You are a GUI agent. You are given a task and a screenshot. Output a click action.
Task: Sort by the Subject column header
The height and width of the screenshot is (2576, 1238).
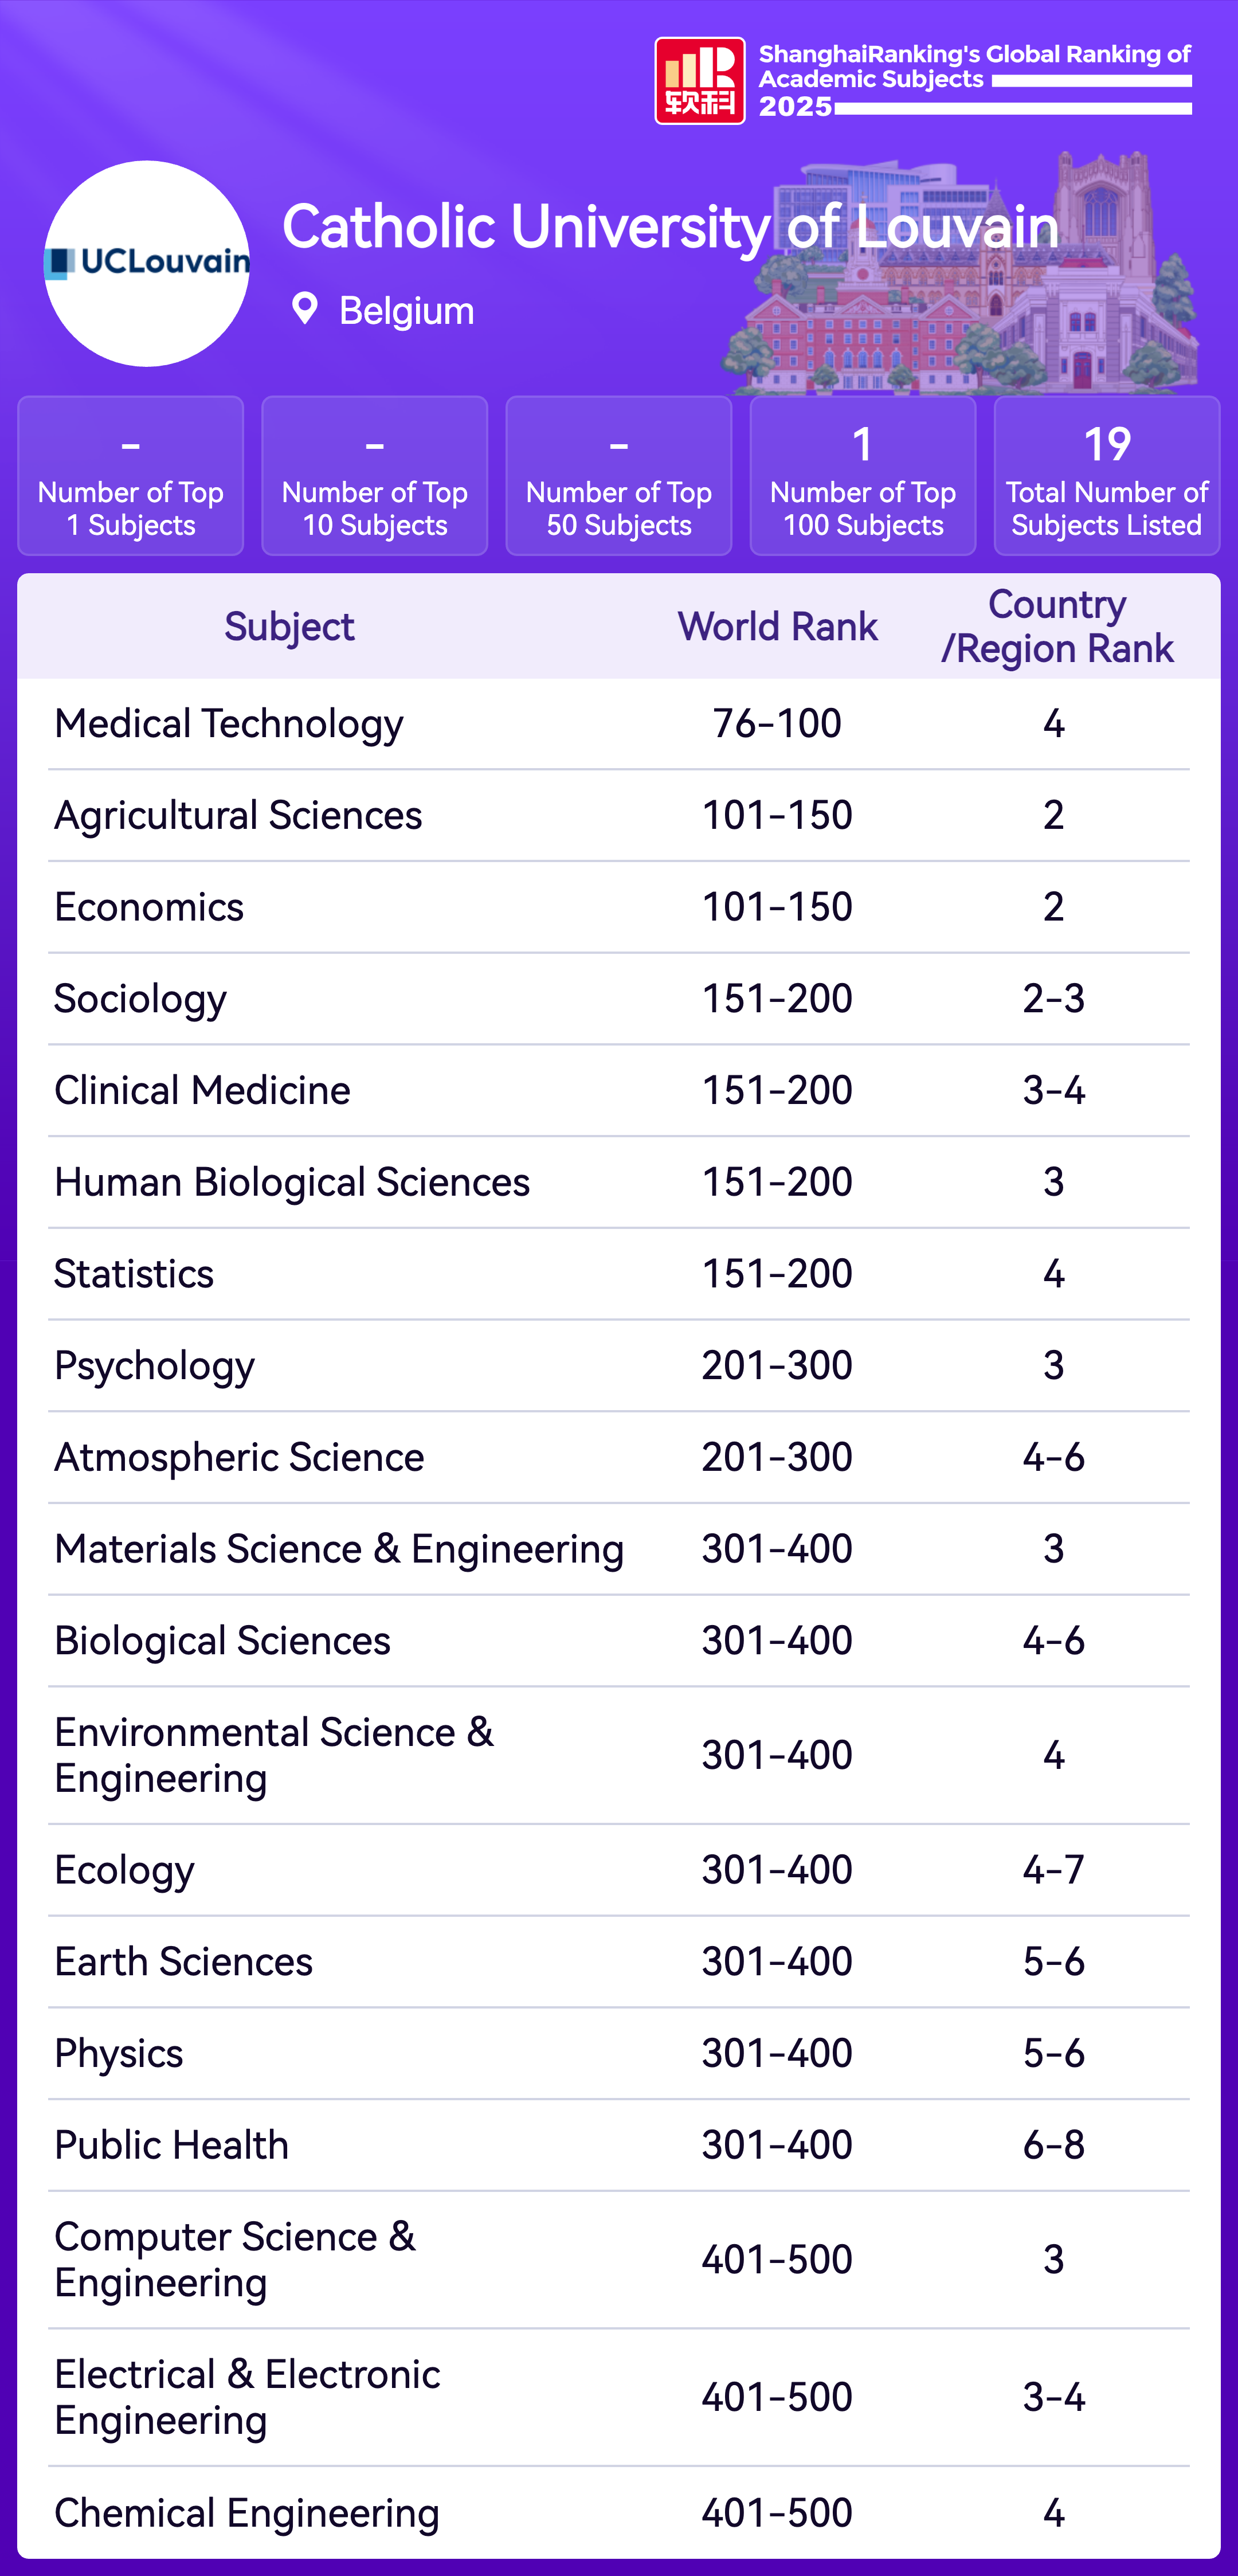(289, 627)
